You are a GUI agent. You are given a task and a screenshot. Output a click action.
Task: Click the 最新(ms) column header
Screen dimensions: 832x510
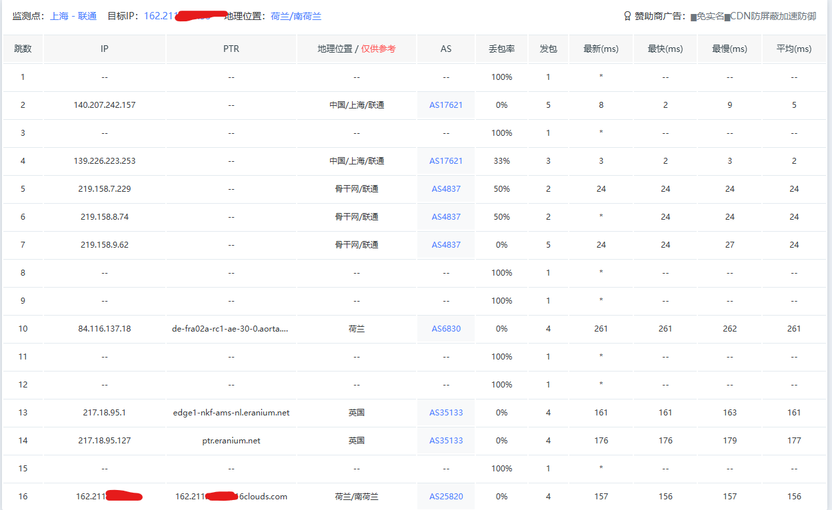pyautogui.click(x=601, y=49)
